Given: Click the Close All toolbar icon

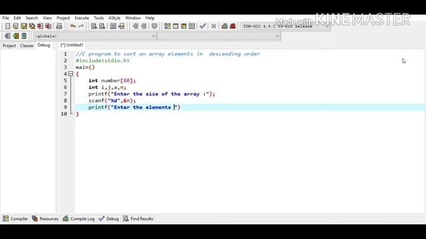Looking at the screenshot, I should (49, 26).
